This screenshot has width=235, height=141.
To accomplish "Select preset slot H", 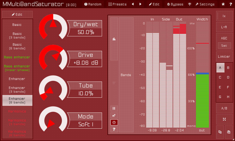I will pos(228,97).
